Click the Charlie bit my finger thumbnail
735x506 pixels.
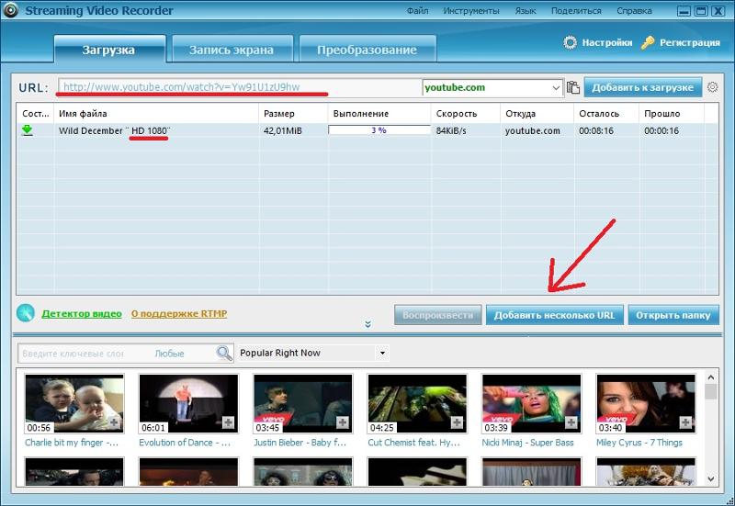74,403
